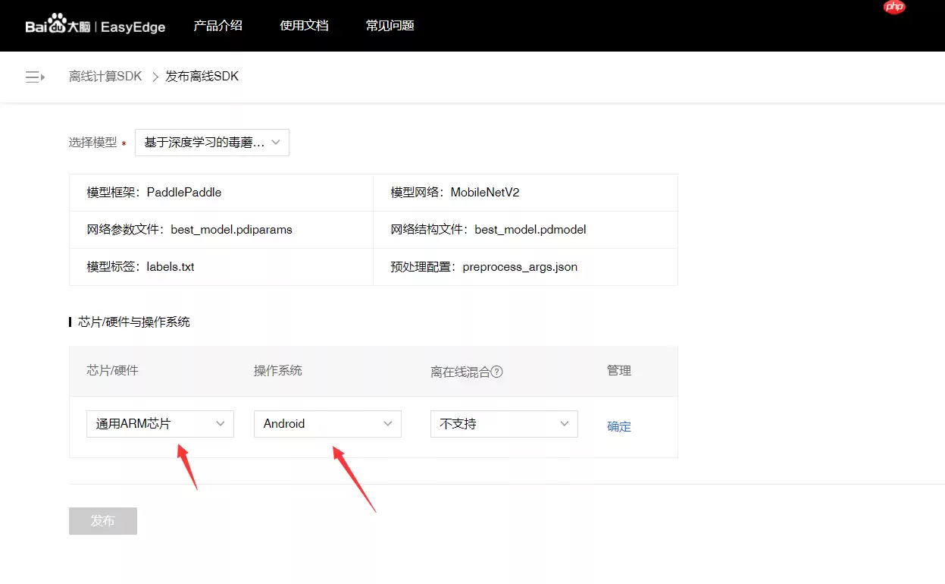This screenshot has width=945, height=584.
Task: Open the sidebar collapse icon
Action: (34, 76)
